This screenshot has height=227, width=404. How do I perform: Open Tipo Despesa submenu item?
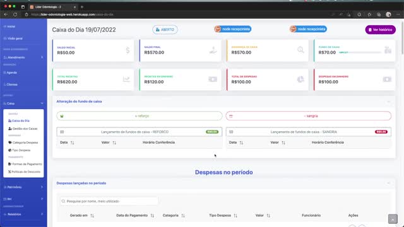pos(20,150)
